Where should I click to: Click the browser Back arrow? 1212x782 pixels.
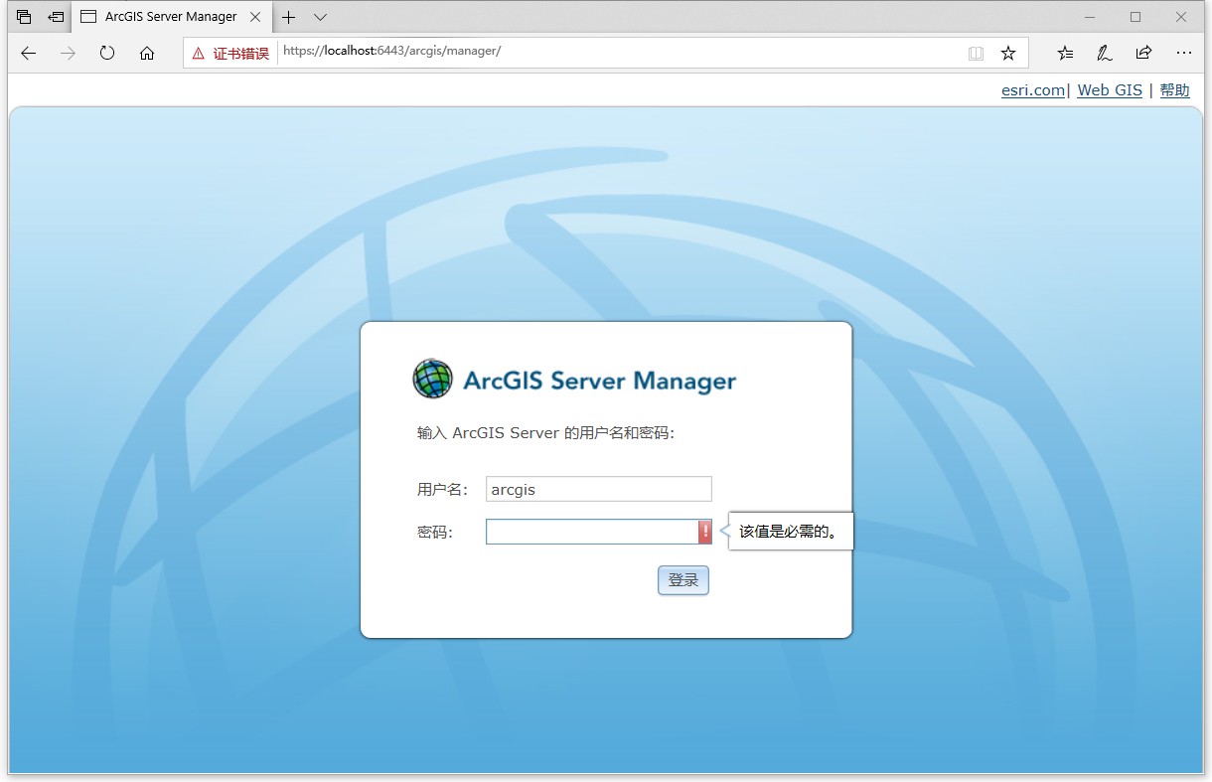pos(28,53)
